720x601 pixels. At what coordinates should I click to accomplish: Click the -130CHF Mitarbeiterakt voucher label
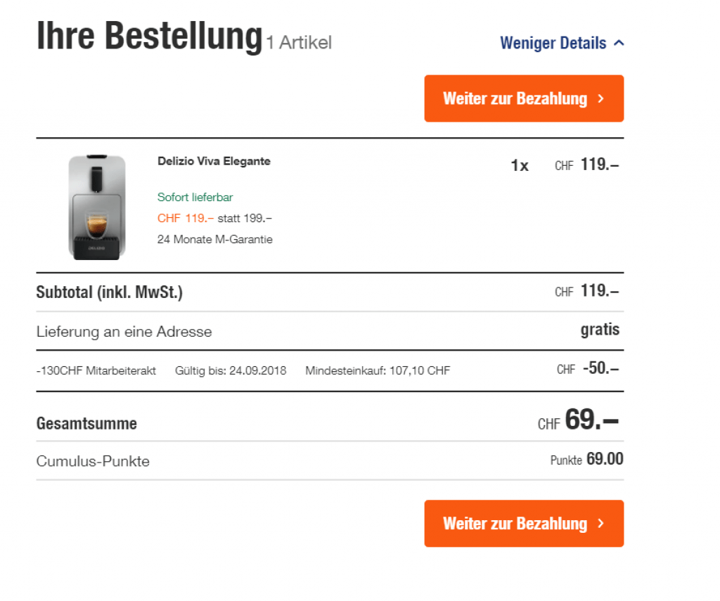coord(96,370)
